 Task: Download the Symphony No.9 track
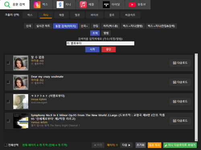pyautogui.click(x=180, y=121)
